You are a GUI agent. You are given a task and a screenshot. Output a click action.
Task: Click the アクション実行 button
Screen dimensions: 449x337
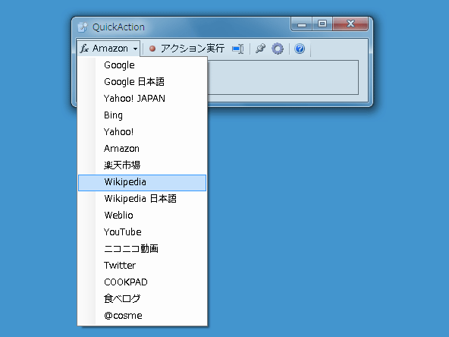click(x=187, y=49)
